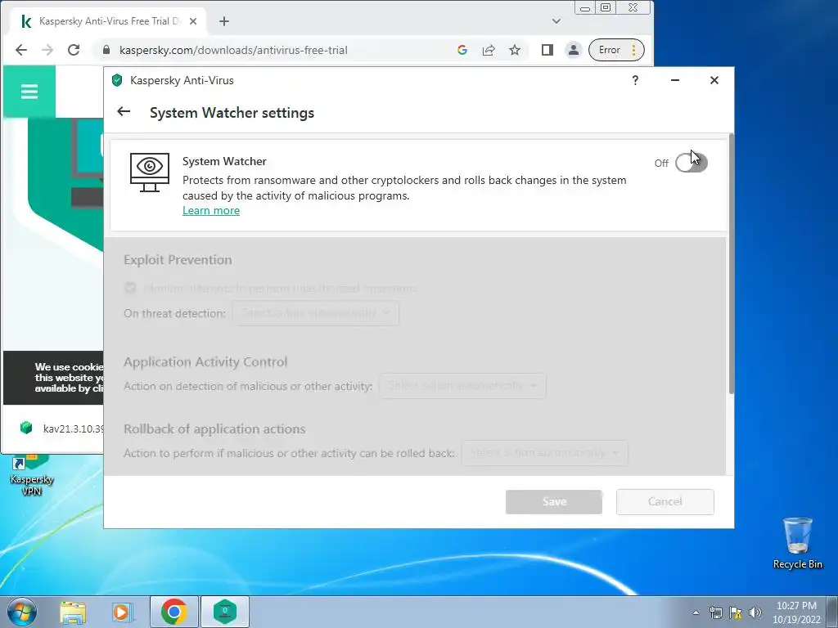The height and width of the screenshot is (628, 838).
Task: Click the Kaspersky shield logo in title bar
Action: tap(117, 80)
